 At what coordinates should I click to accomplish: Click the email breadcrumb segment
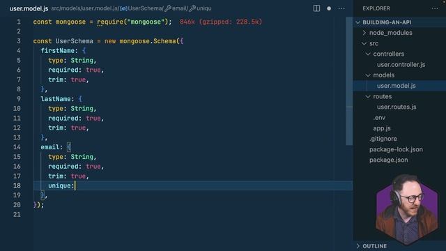click(176, 8)
